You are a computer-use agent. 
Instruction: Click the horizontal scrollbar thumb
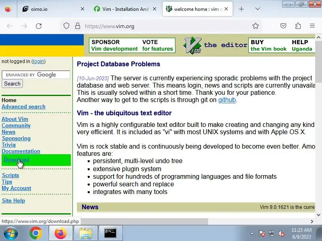tap(144, 221)
